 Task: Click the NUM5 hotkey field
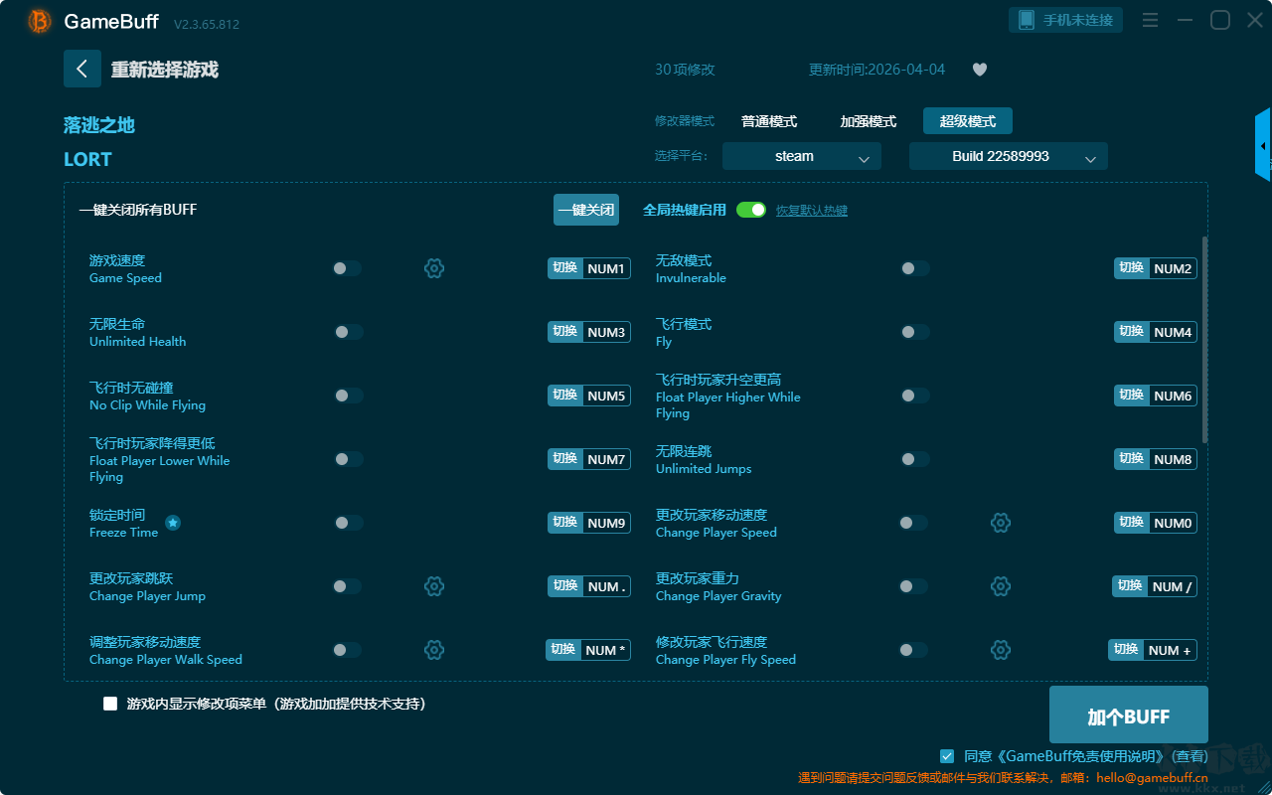pyautogui.click(x=606, y=396)
